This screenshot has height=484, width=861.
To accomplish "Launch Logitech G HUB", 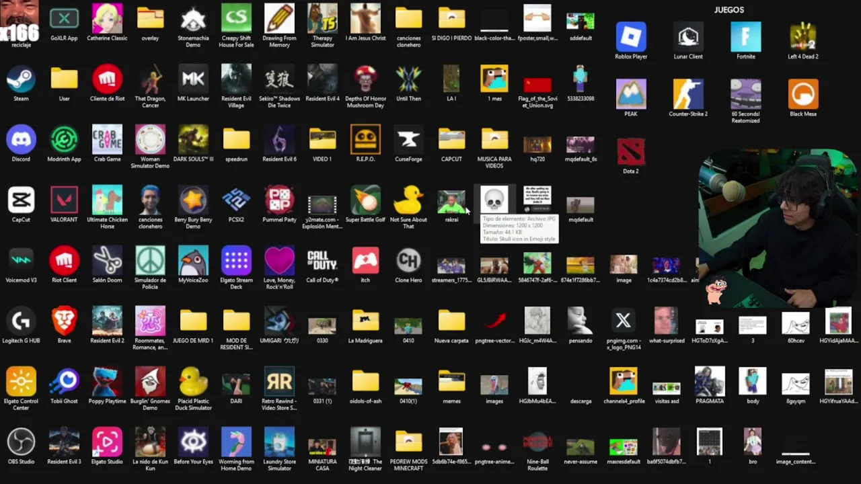I will coord(21,321).
